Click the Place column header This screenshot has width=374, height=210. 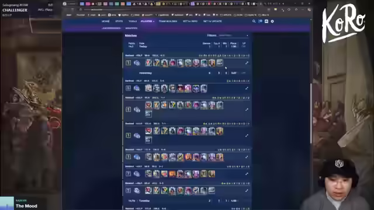pyautogui.click(x=233, y=43)
